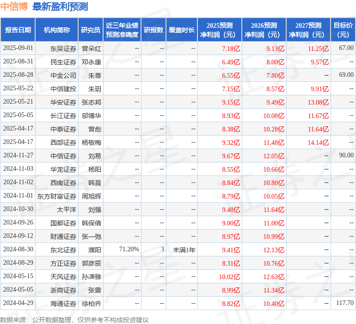Click the 研报数 column header
356x324 pixels.
[x=153, y=30]
